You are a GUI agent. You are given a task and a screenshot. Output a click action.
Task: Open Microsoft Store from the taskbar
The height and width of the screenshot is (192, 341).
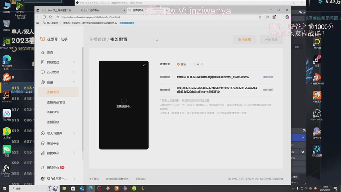pyautogui.click(x=73, y=189)
